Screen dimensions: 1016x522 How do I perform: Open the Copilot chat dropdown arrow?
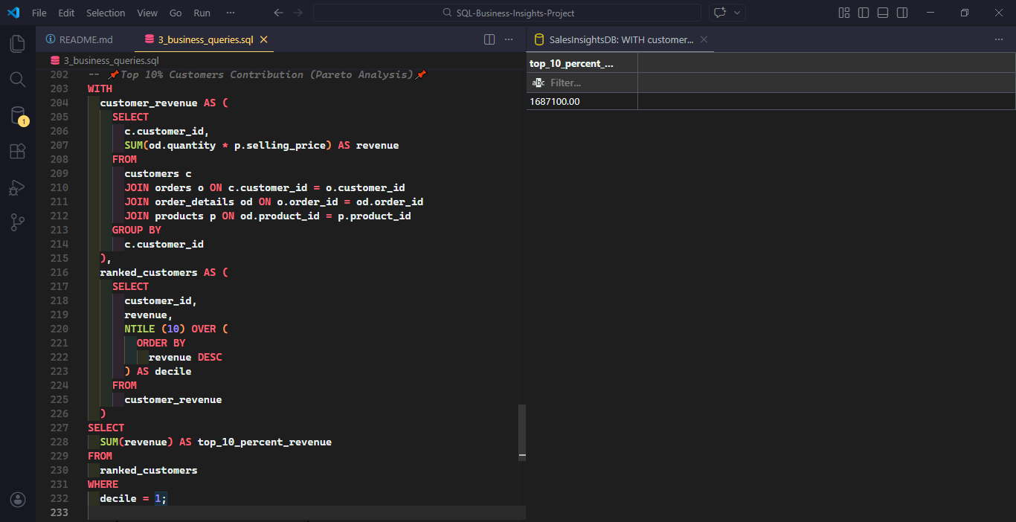coord(738,13)
